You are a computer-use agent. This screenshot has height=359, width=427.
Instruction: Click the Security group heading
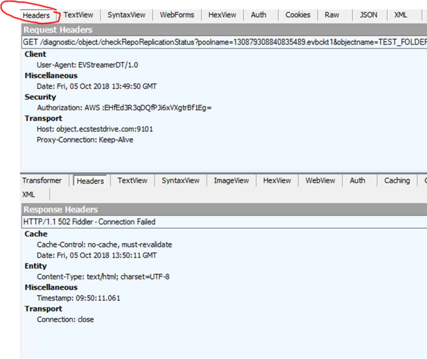[40, 97]
